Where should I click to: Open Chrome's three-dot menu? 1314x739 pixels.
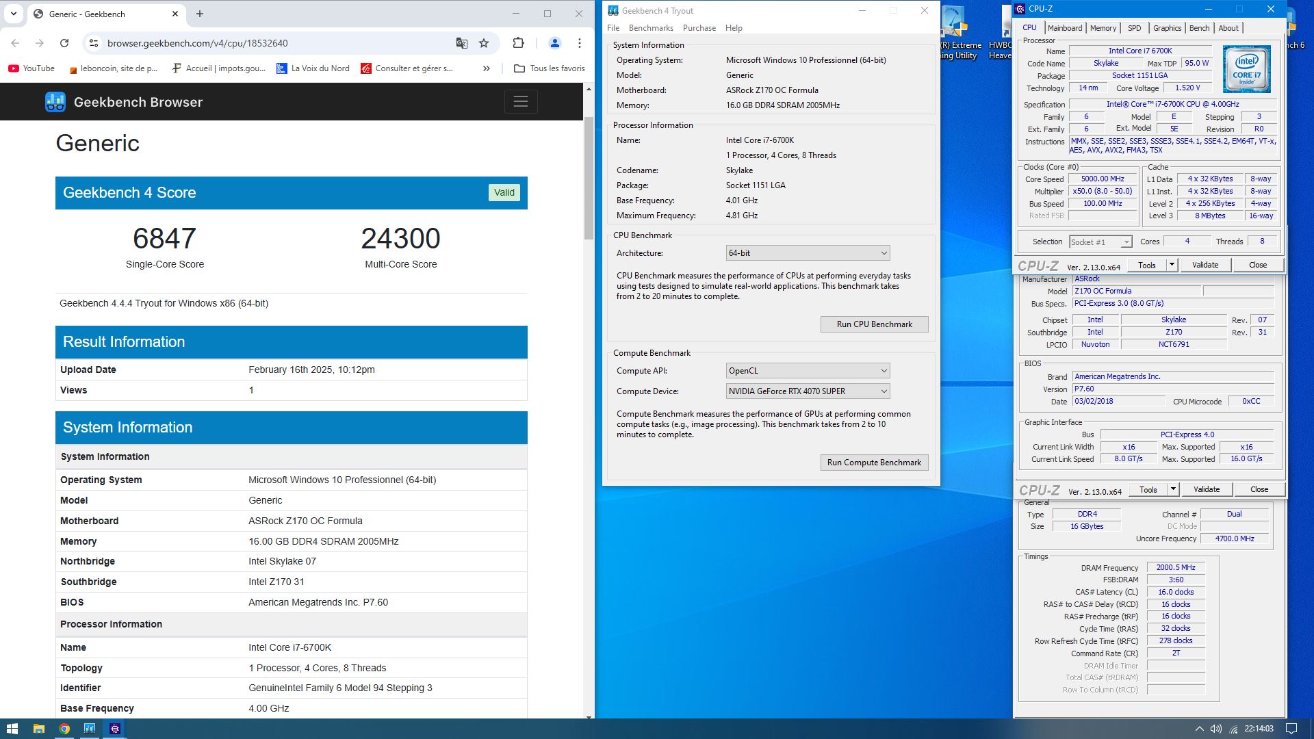[x=580, y=43]
